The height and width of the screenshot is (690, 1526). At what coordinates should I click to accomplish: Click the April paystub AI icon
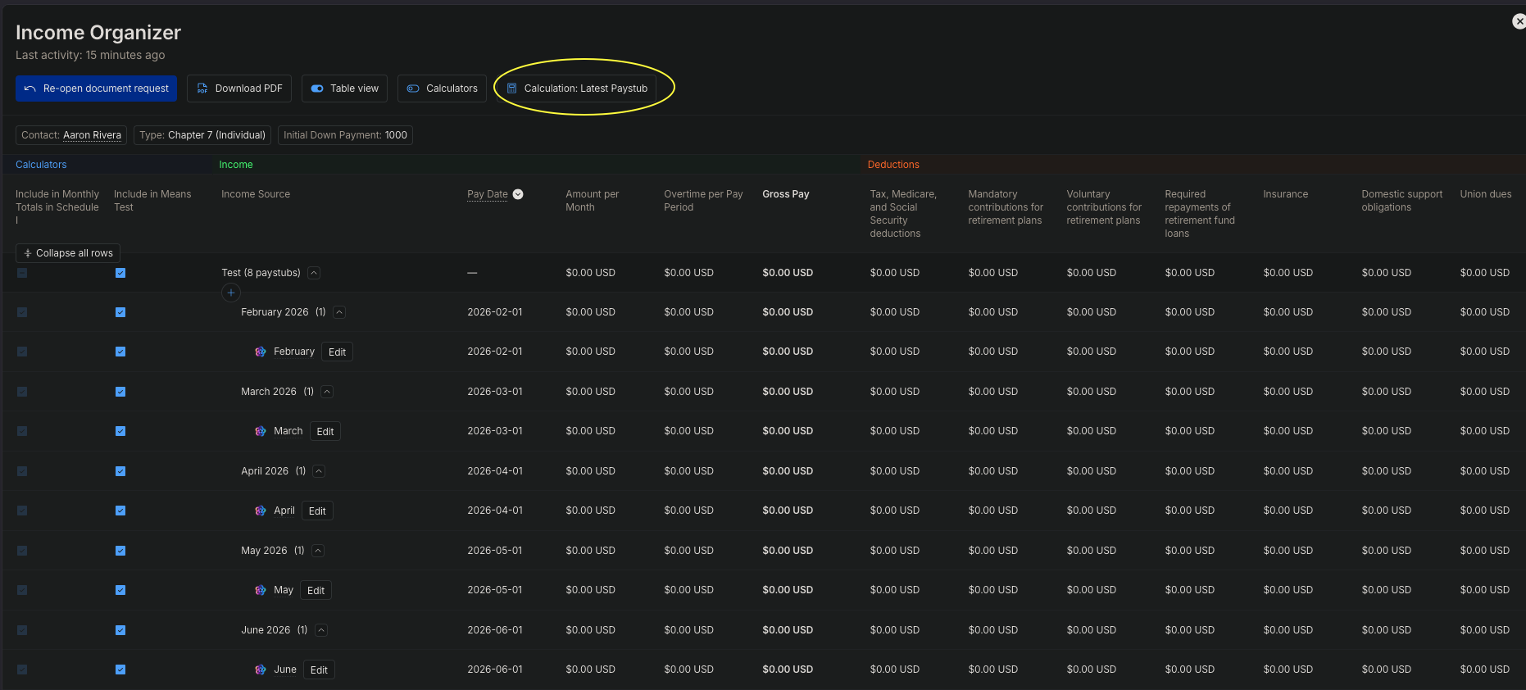[x=261, y=511]
